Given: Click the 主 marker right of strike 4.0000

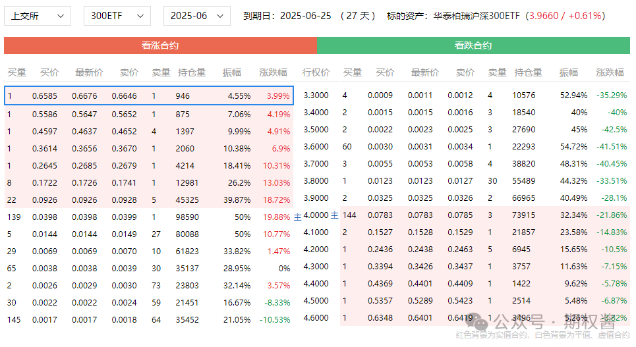Looking at the screenshot, I should (x=334, y=215).
